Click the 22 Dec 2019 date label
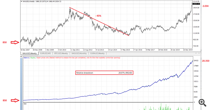 (188, 50)
